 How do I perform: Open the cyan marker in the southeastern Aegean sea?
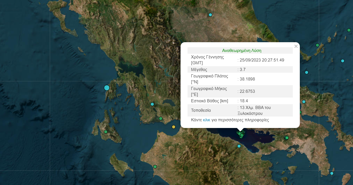[x=332, y=173]
